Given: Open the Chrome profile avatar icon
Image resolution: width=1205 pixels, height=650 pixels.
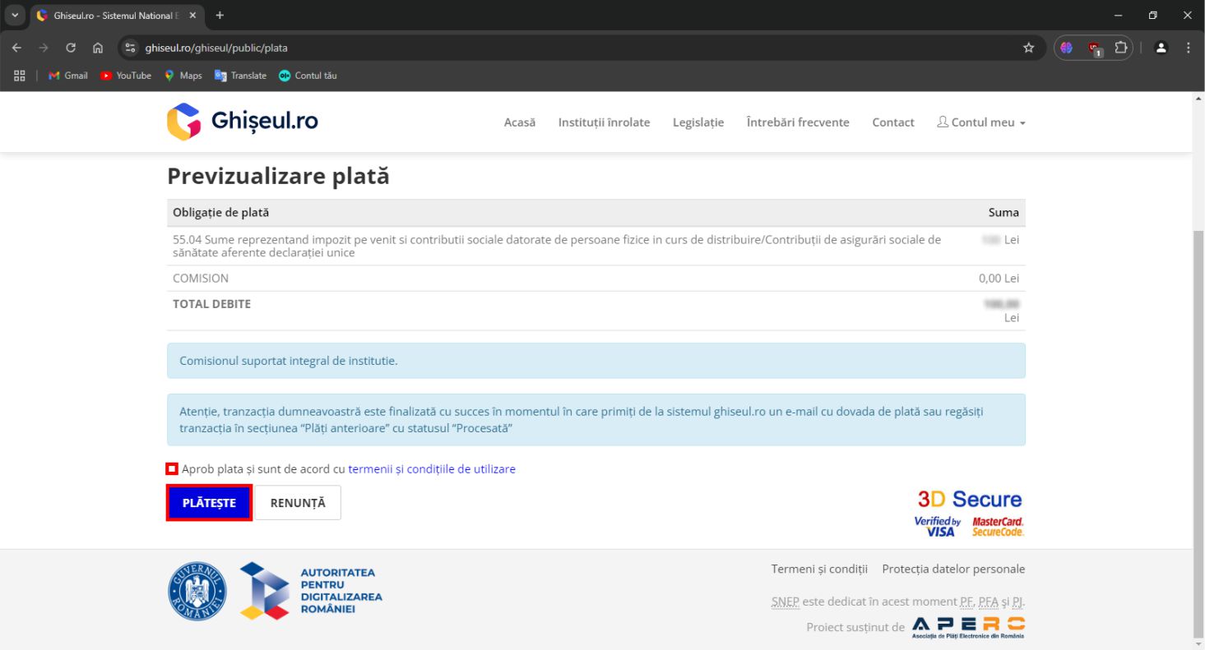Looking at the screenshot, I should point(1161,48).
